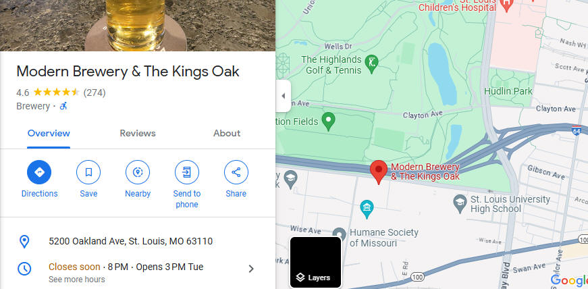Share this place via share icon
588x289 pixels.
click(x=236, y=172)
